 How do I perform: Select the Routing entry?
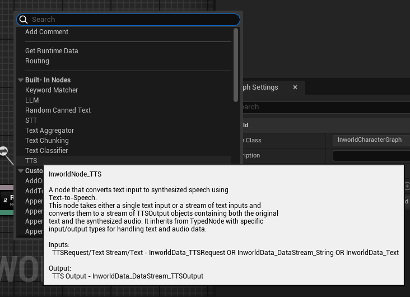point(37,61)
